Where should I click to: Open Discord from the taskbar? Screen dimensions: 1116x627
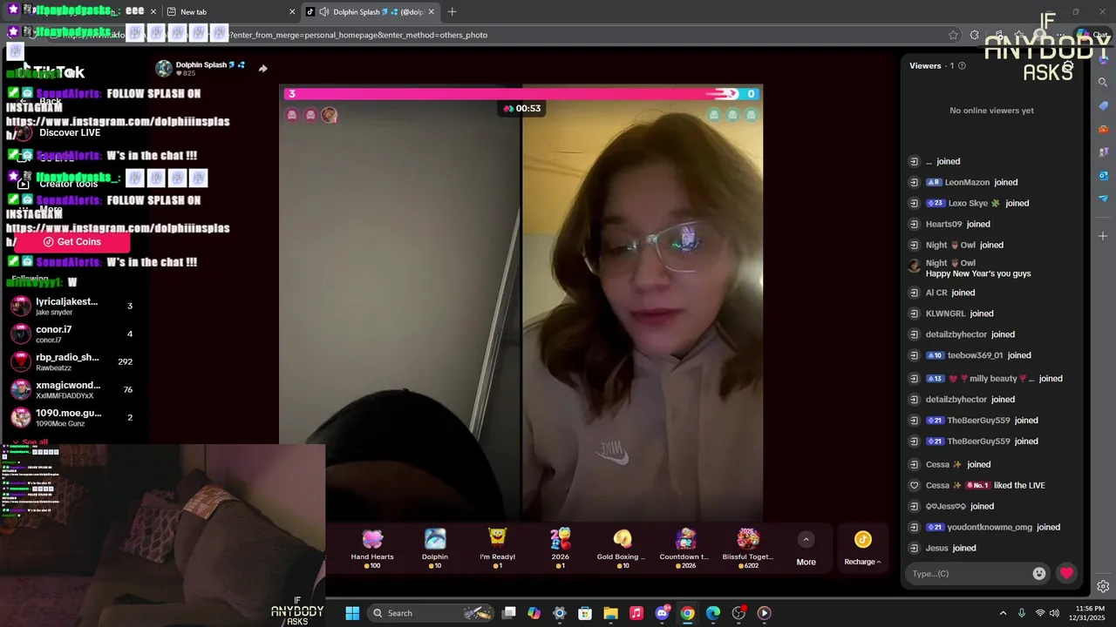662,613
